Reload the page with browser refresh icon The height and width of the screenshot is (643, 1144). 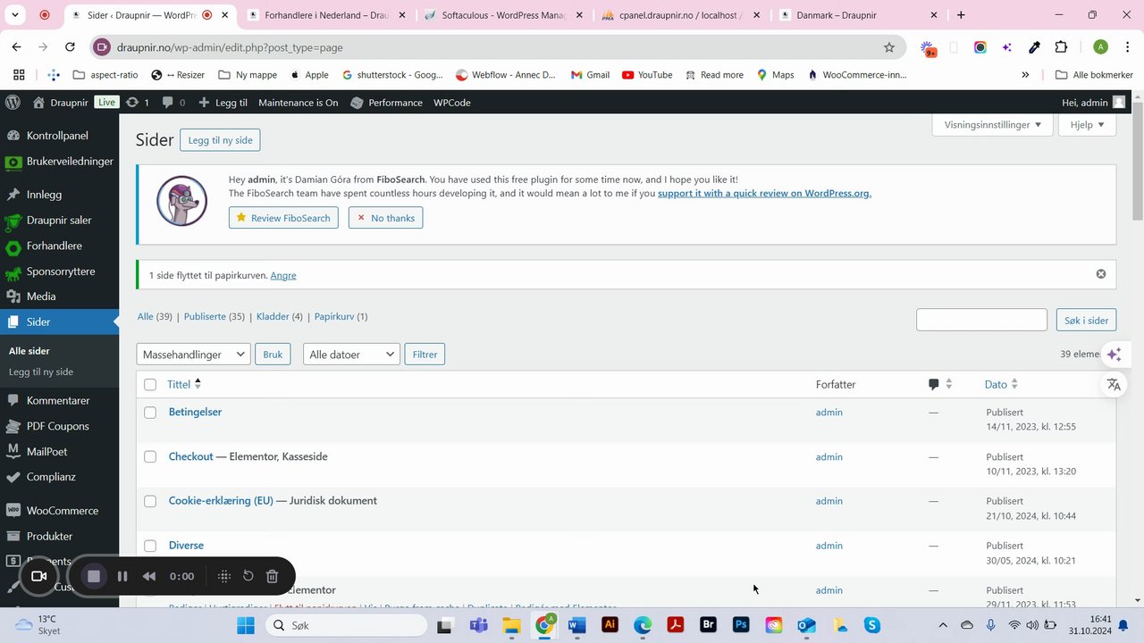70,47
